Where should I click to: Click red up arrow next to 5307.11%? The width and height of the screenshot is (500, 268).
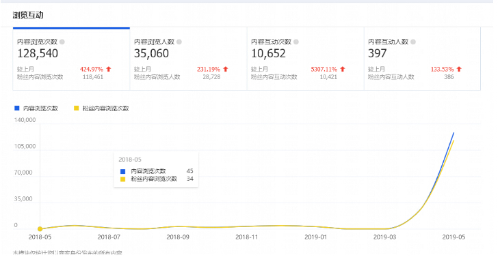[x=343, y=69]
